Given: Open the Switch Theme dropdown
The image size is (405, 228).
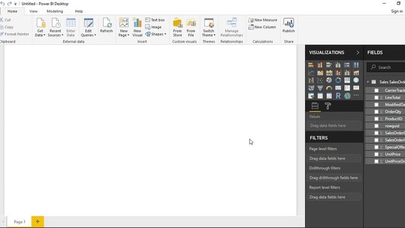Looking at the screenshot, I should click(209, 27).
